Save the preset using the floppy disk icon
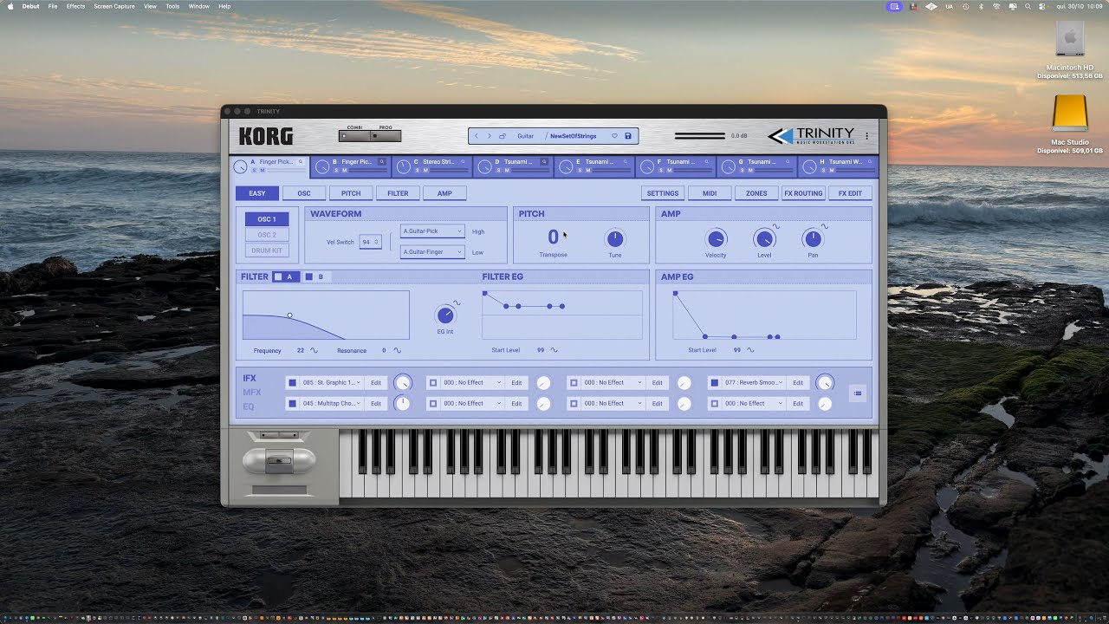The height and width of the screenshot is (624, 1109). [x=628, y=136]
